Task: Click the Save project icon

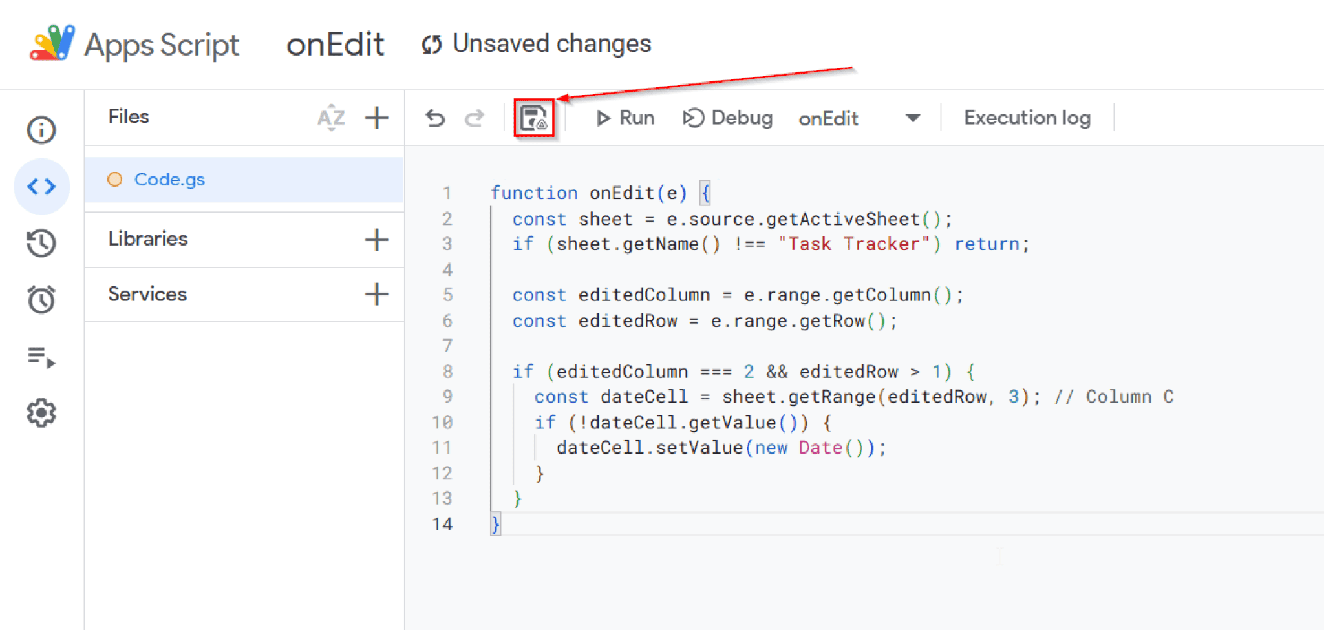Action: (x=533, y=118)
